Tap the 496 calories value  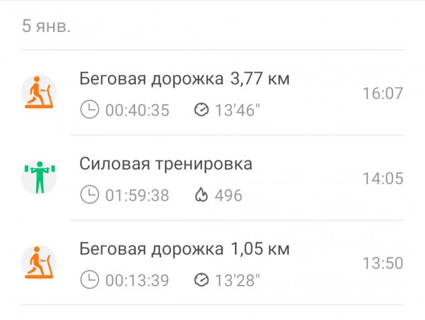tap(228, 195)
